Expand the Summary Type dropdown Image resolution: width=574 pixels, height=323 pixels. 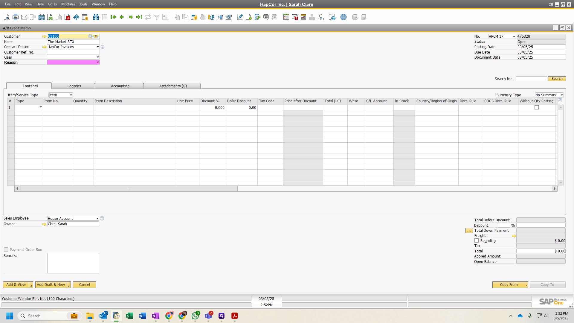click(x=562, y=95)
